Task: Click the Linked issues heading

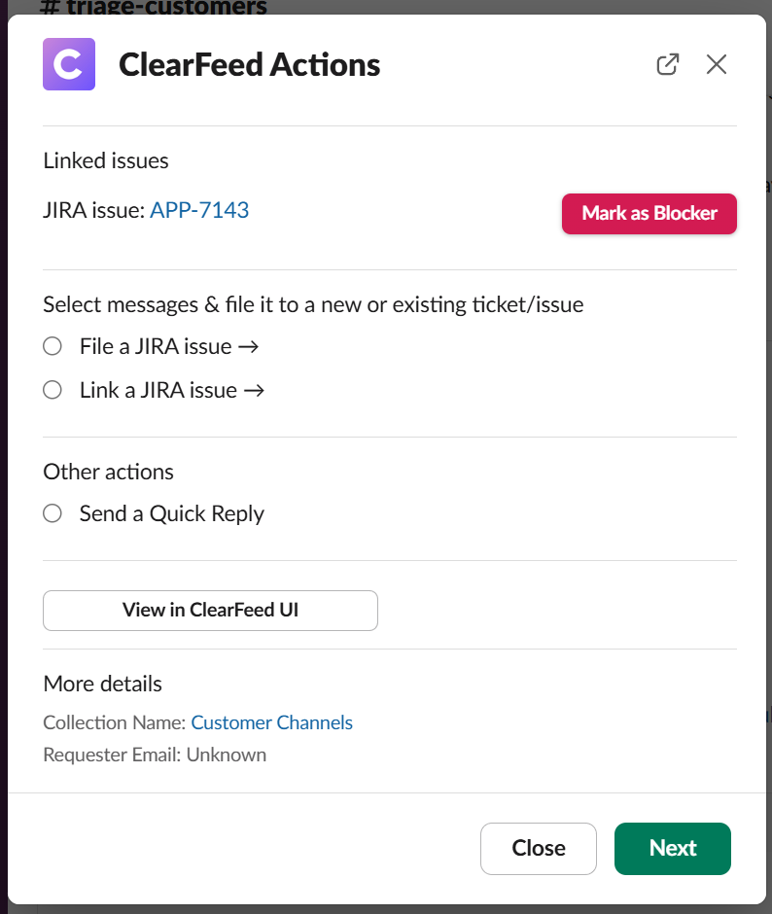Action: (x=106, y=161)
